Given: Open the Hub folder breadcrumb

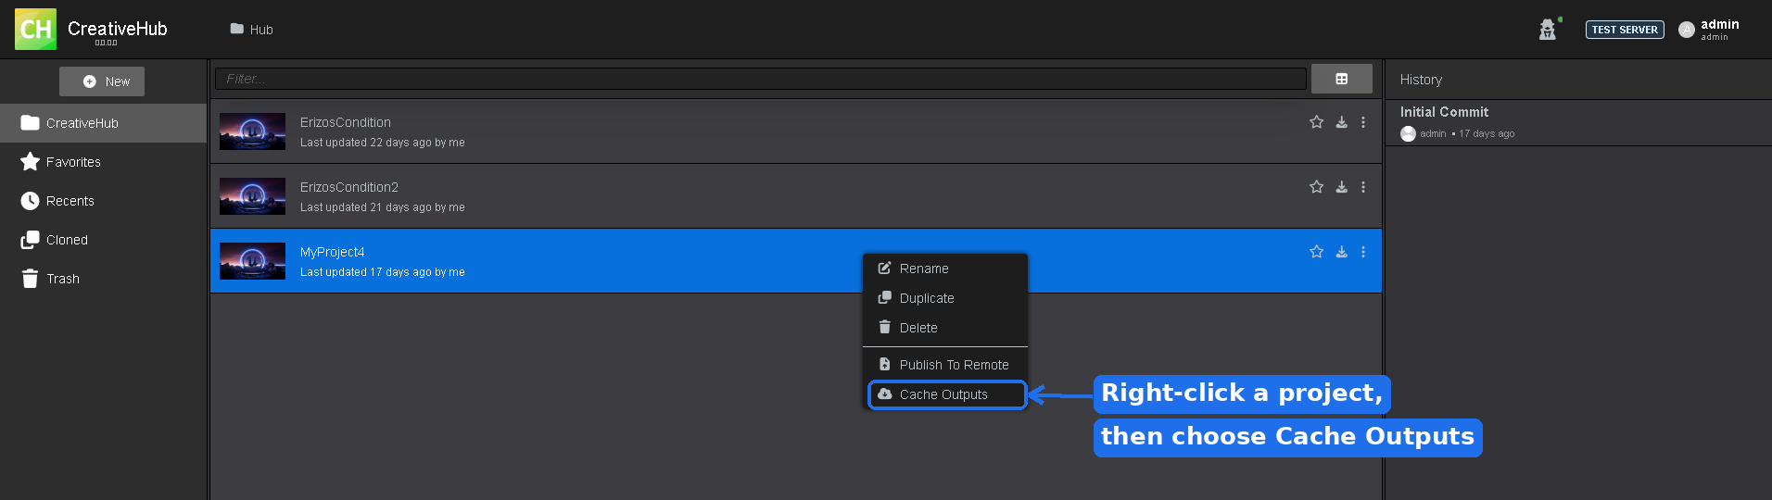Looking at the screenshot, I should click(252, 30).
